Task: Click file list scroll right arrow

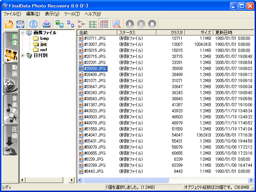Action: pyautogui.click(x=251, y=180)
